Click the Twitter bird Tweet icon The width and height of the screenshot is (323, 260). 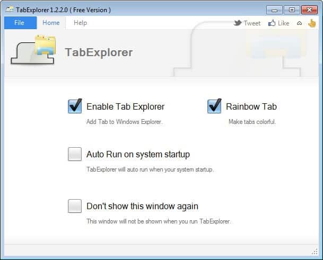pyautogui.click(x=238, y=23)
